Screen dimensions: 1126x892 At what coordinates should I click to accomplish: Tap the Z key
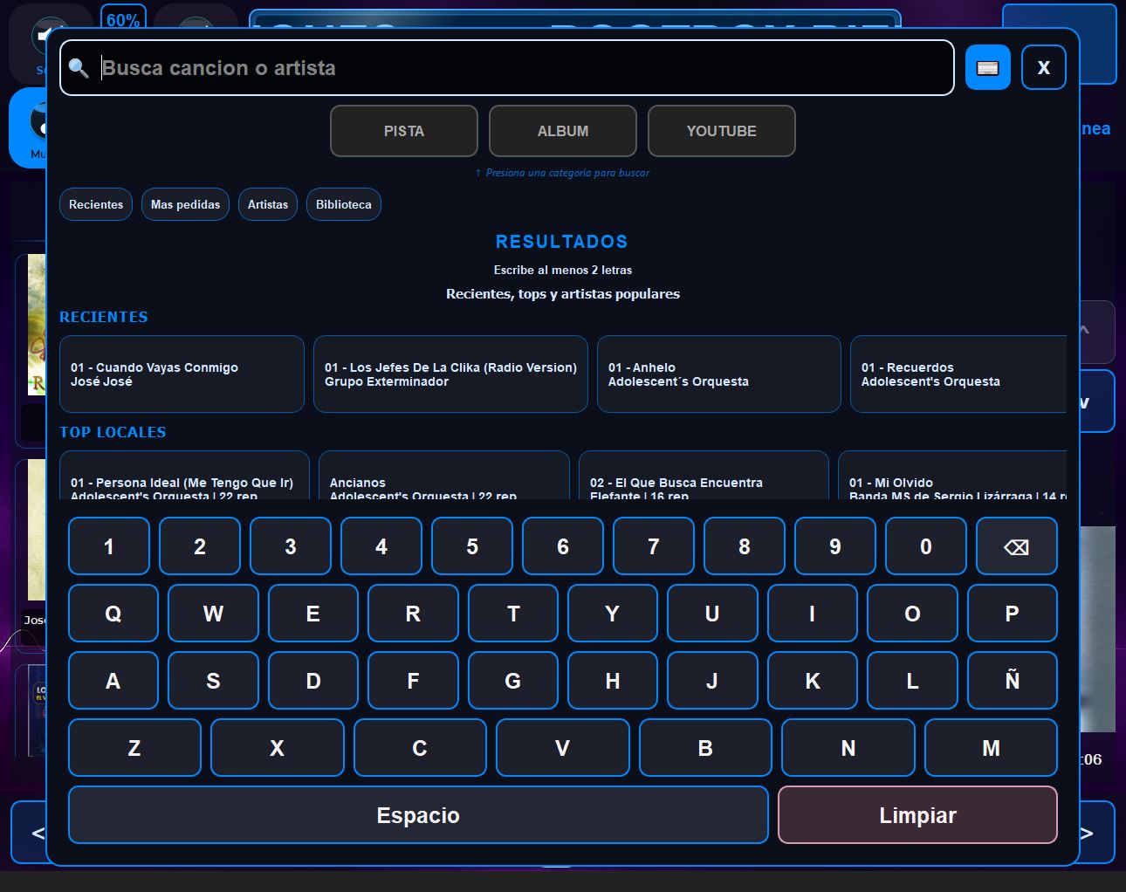click(134, 748)
